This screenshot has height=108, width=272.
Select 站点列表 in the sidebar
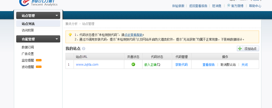click(x=38, y=24)
